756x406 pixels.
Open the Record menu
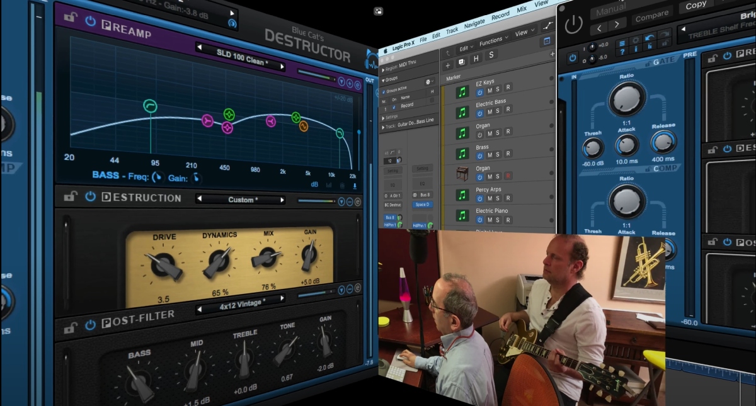[500, 15]
